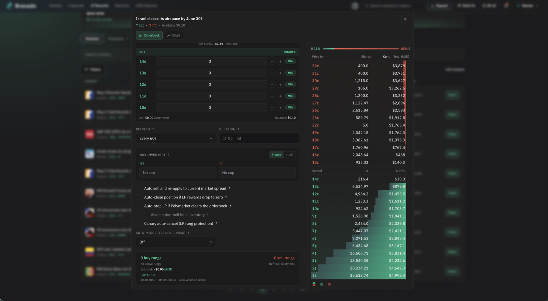
Task: Click the 26¢ ask row with 2,615.84 shares
Action: 359,110
